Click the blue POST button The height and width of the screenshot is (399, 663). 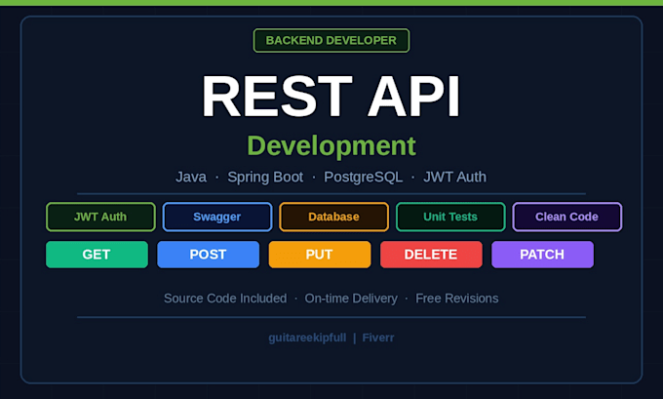[208, 255]
